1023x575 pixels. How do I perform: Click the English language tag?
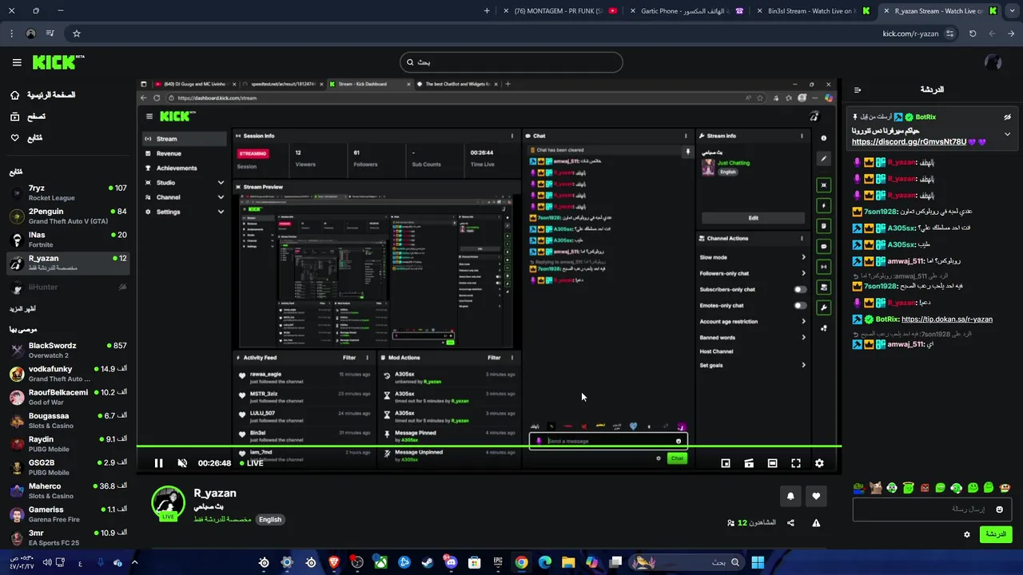(270, 519)
